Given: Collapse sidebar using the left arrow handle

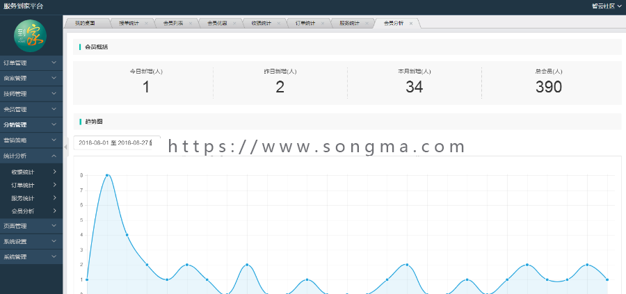Looking at the screenshot, I should click(65, 147).
